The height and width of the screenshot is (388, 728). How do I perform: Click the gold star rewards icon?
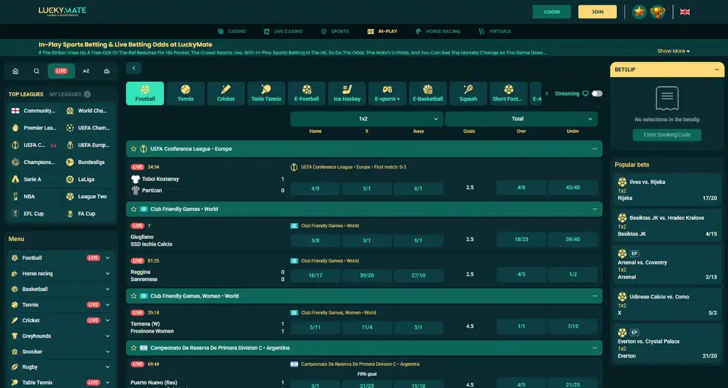pyautogui.click(x=639, y=12)
